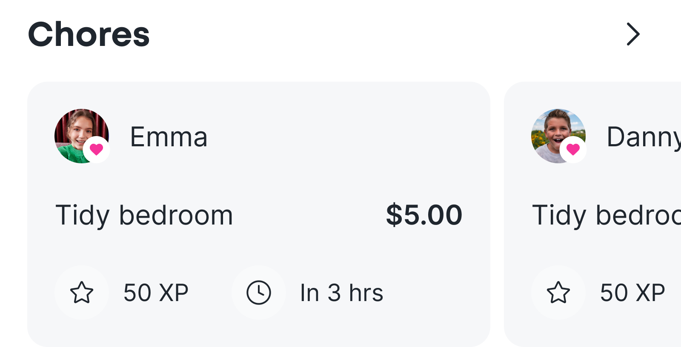Viewport: 681px width, 347px height.
Task: Select the name Danny
Action: click(x=643, y=137)
